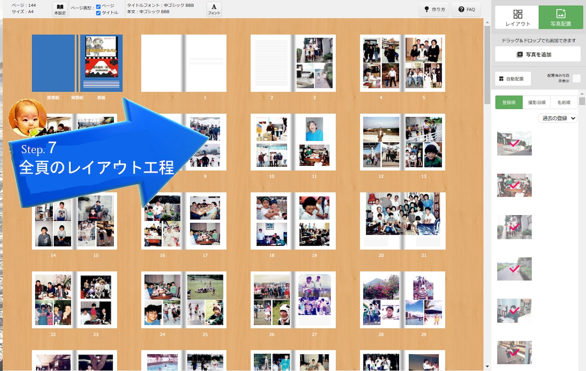Toggle the タイトル display checkbox
The height and width of the screenshot is (371, 586).
point(98,13)
